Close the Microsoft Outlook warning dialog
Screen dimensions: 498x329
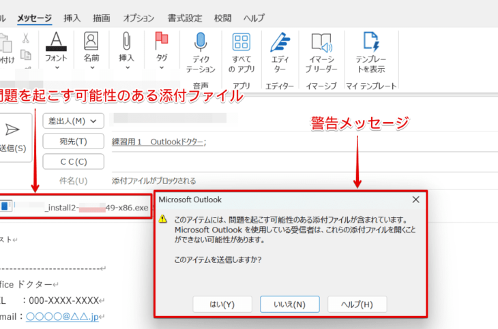pos(415,200)
